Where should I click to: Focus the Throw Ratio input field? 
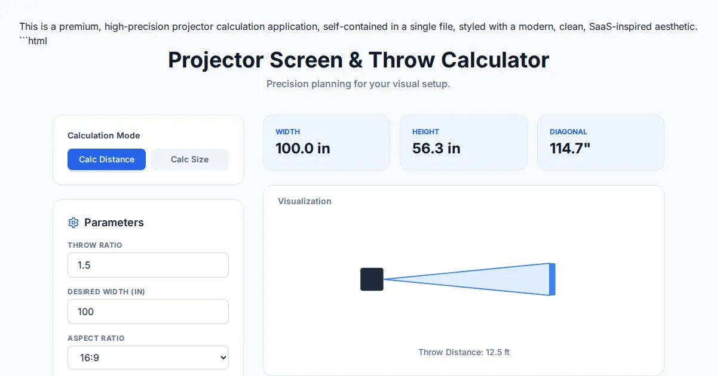[148, 265]
